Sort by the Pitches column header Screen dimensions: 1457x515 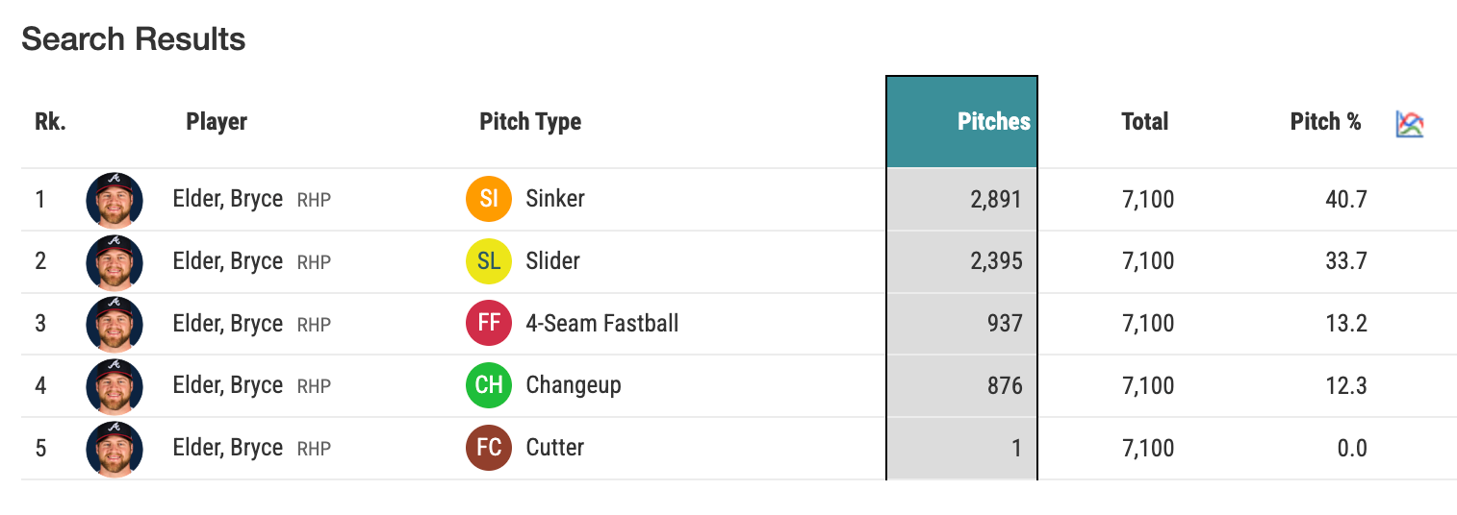point(993,122)
